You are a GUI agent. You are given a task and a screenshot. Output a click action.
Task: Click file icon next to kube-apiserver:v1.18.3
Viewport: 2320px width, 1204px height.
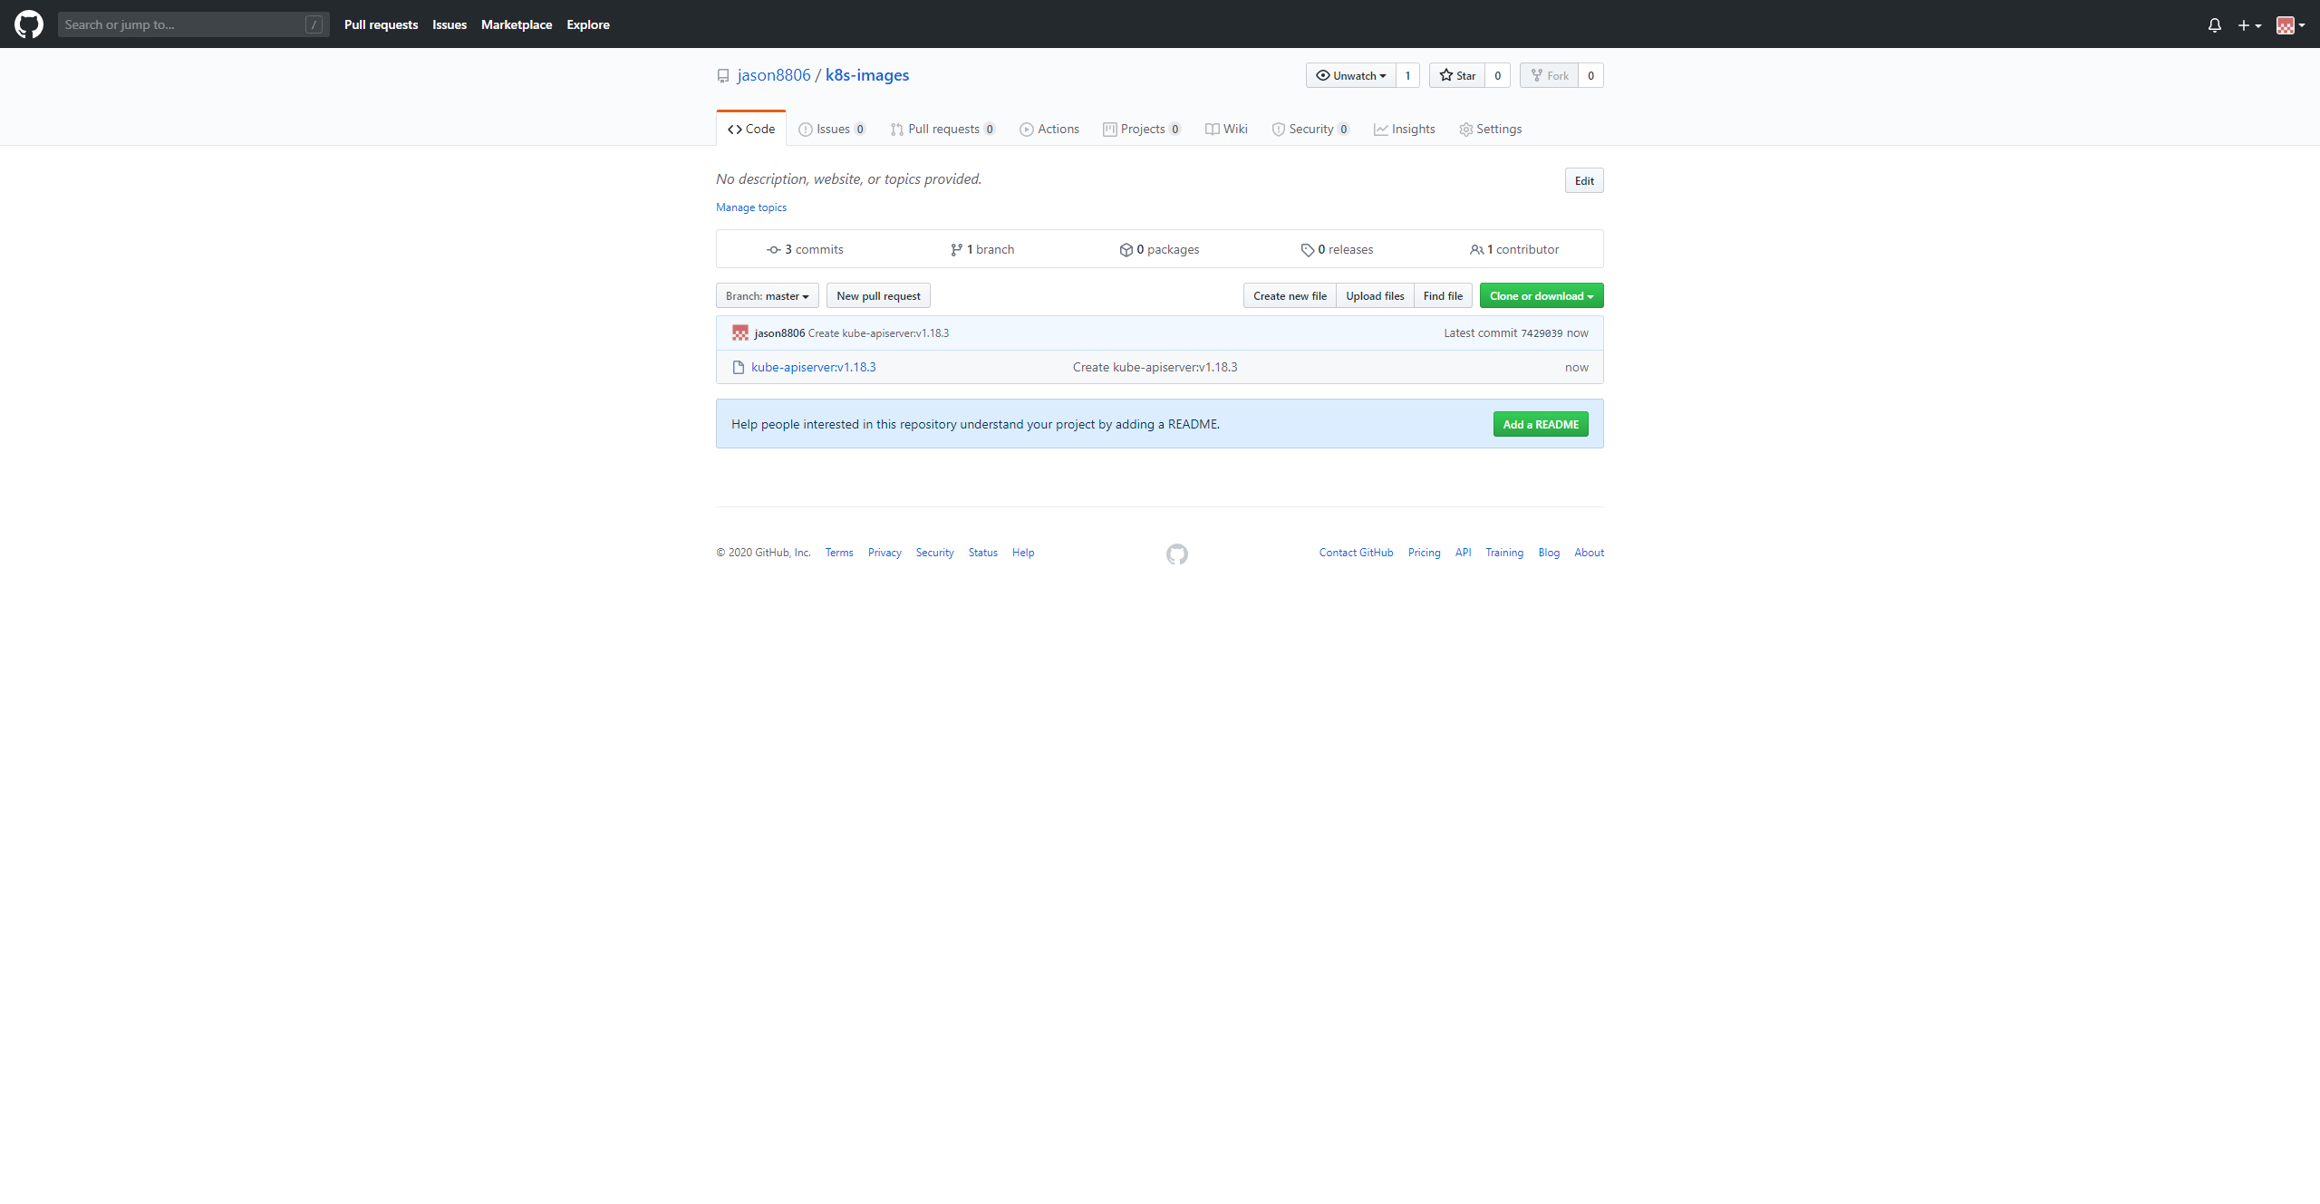coord(739,367)
